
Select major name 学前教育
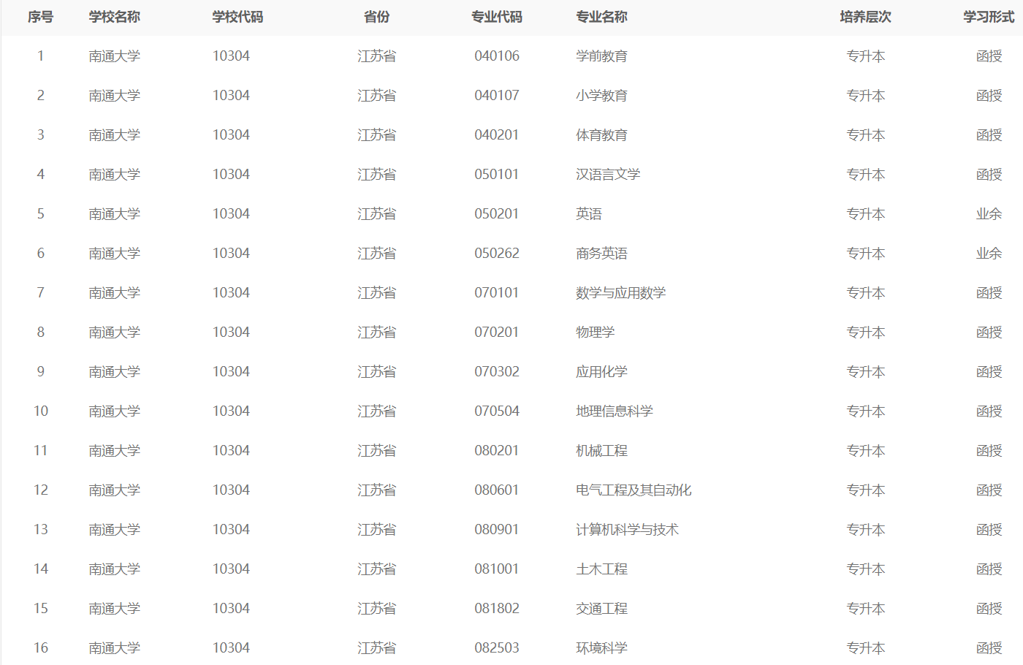point(601,56)
